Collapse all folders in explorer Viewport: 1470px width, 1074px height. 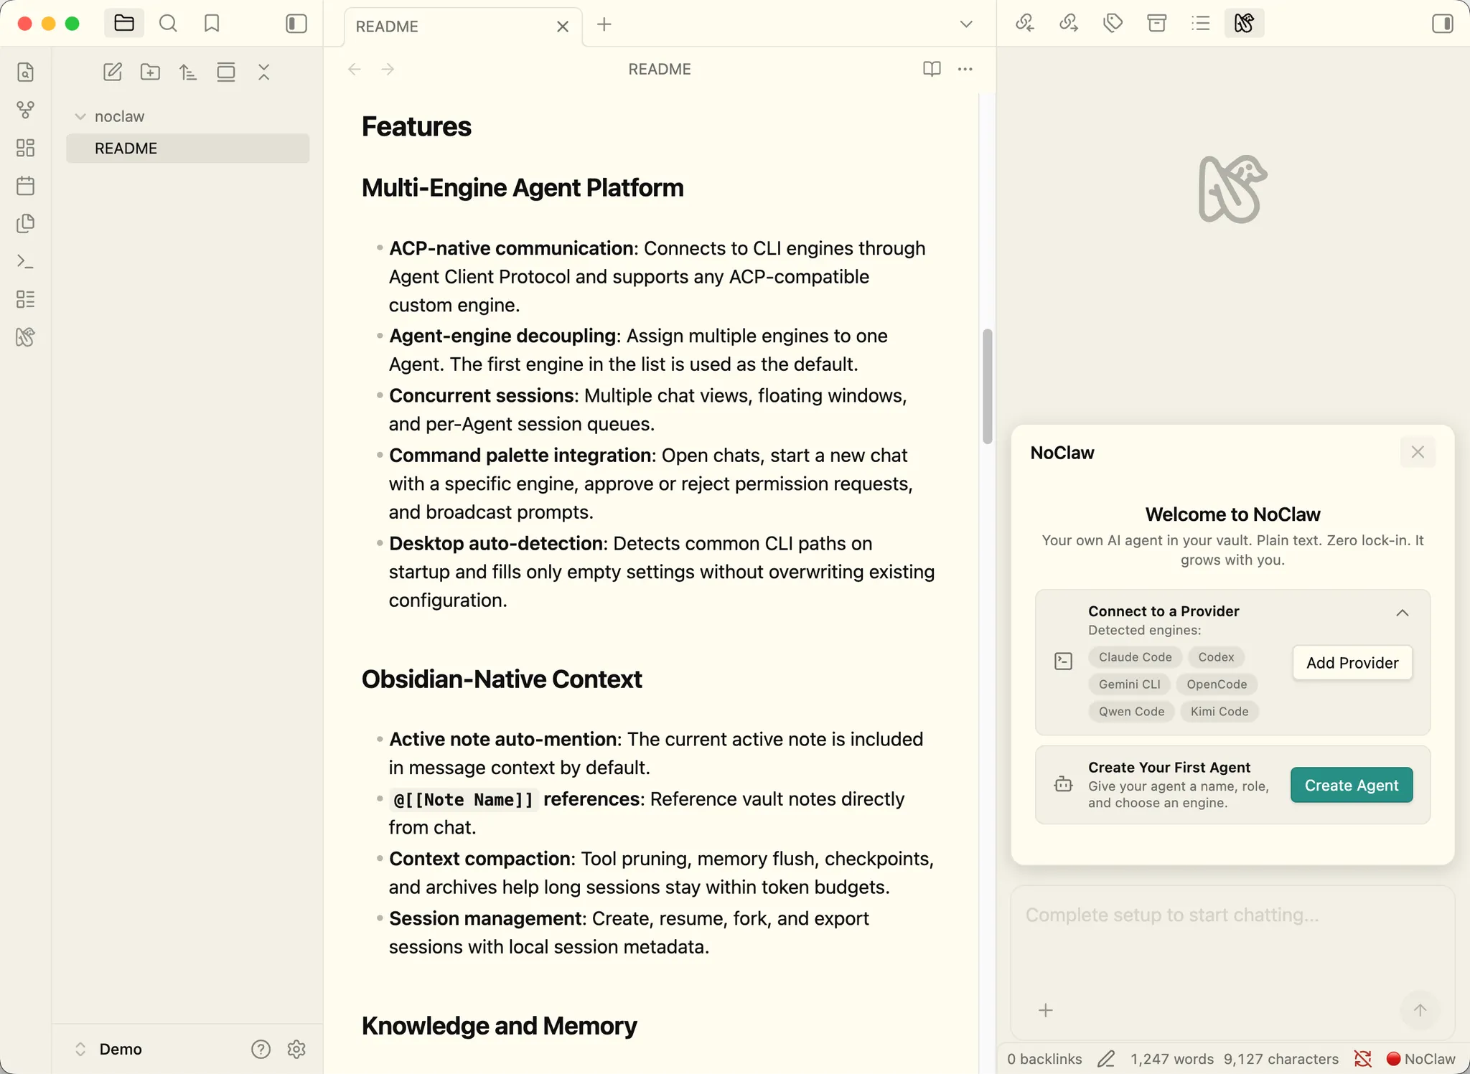pyautogui.click(x=263, y=72)
